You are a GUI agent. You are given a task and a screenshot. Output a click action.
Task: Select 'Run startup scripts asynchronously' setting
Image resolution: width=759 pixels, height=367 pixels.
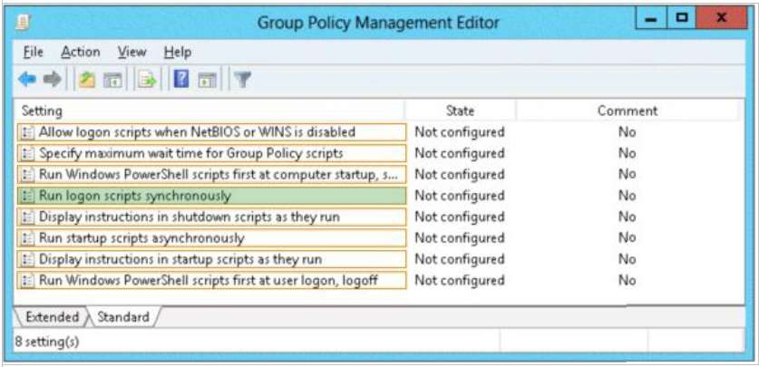tap(211, 238)
